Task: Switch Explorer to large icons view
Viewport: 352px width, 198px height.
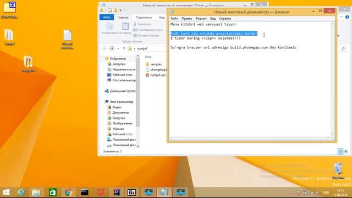Action: 346,151
